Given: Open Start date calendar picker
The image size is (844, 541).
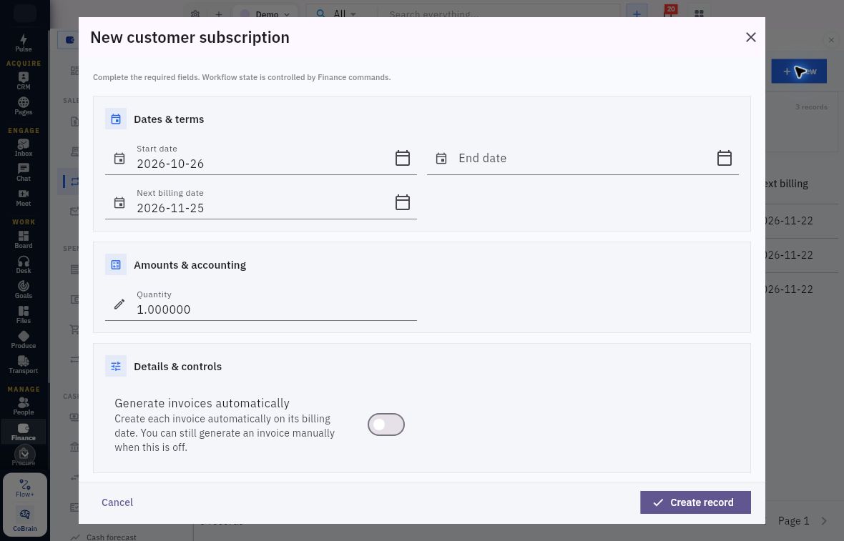Looking at the screenshot, I should click(403, 158).
